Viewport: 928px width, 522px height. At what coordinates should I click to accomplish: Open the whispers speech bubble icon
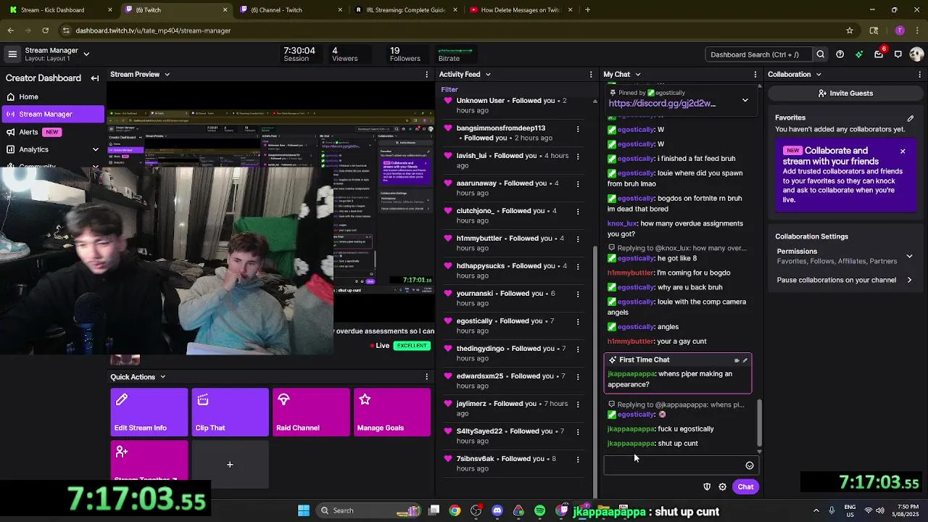[x=898, y=54]
